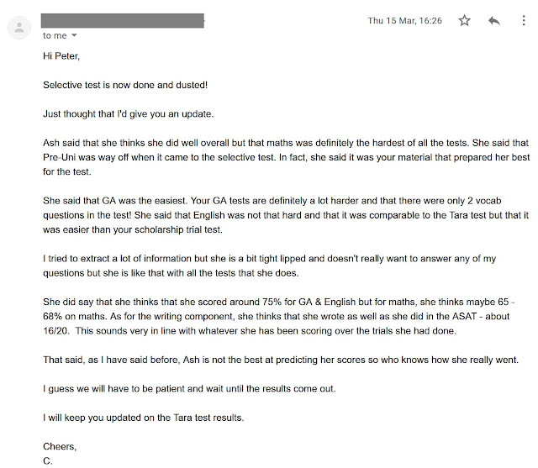The image size is (538, 468).
Task: Star this email message
Action: point(465,20)
